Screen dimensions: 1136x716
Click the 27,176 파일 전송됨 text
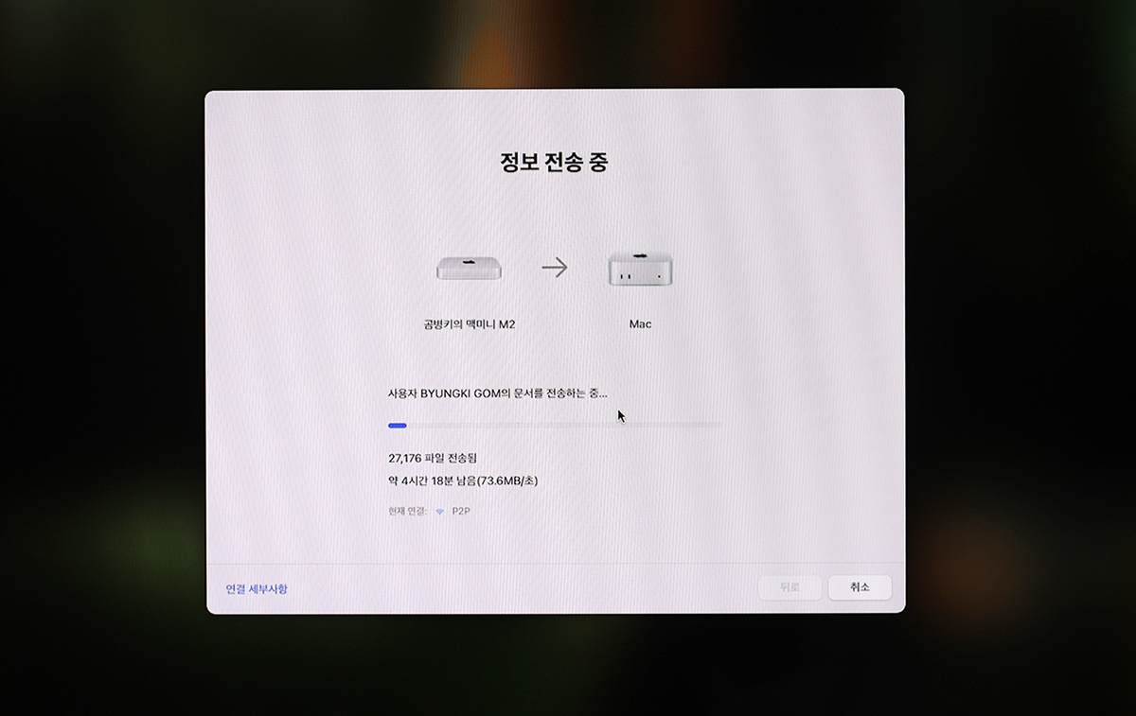pyautogui.click(x=433, y=458)
